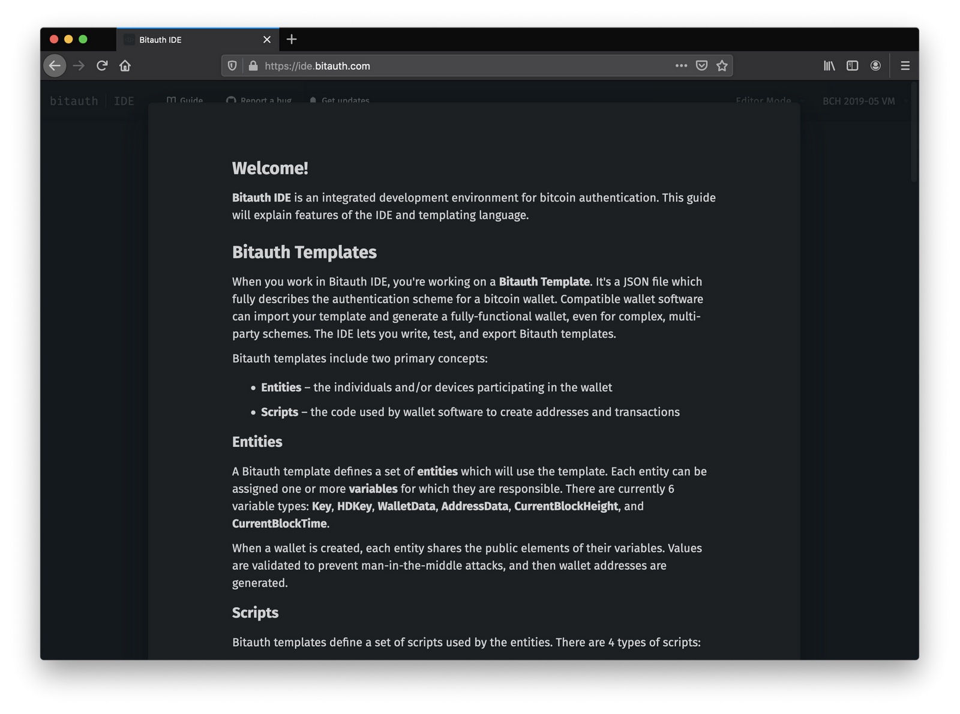960x714 pixels.
Task: Click inside the address bar
Action: pos(420,66)
